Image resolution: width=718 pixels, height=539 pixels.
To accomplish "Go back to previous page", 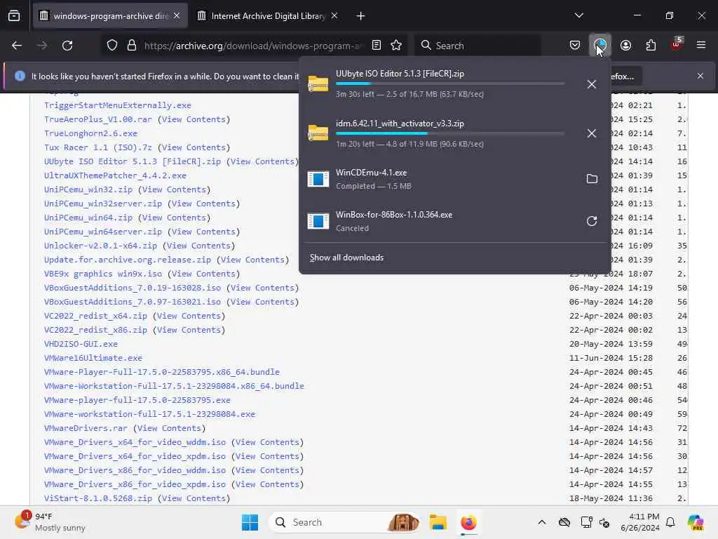I will click(x=17, y=46).
